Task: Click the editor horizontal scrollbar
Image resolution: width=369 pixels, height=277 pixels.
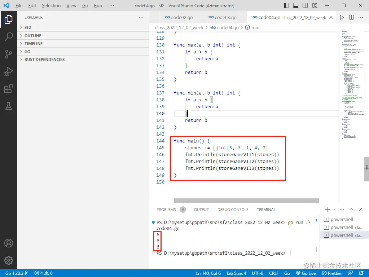Action: coord(246,201)
